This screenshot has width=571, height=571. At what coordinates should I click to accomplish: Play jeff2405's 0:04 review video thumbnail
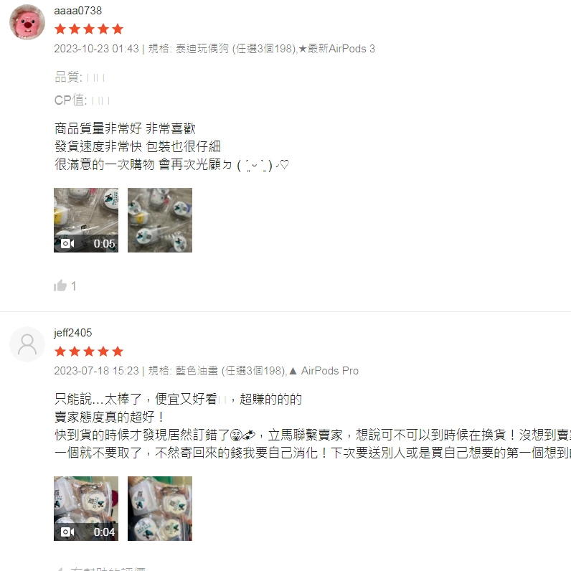click(x=86, y=509)
